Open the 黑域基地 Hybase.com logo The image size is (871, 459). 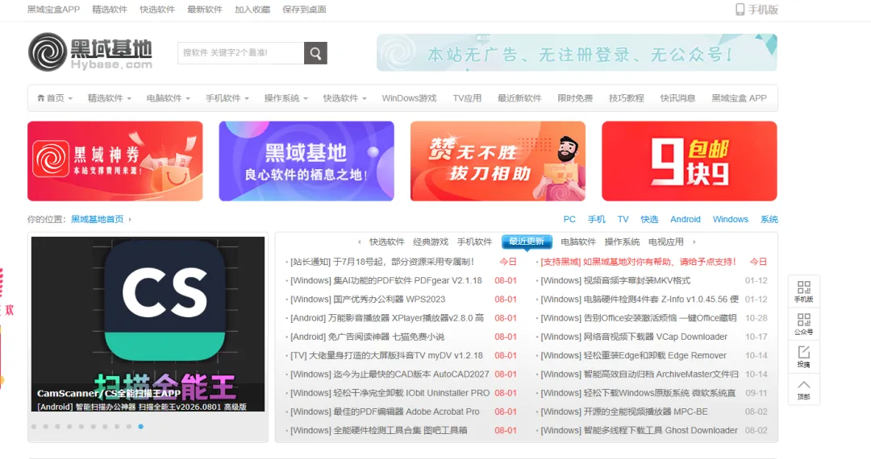[x=90, y=52]
